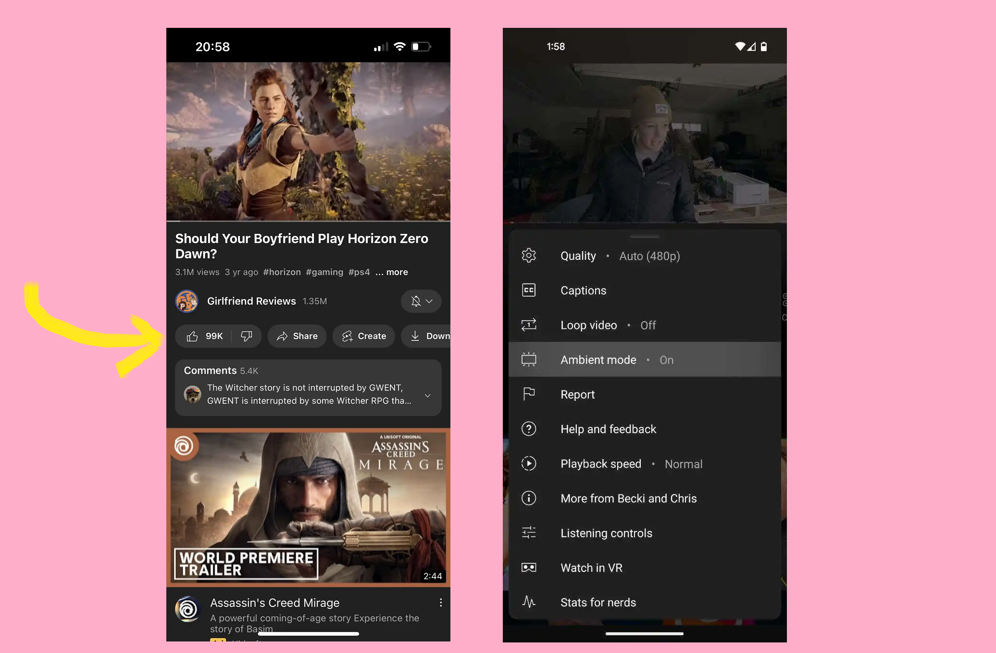The width and height of the screenshot is (996, 653).
Task: Select Help and feedback menu item
Action: point(608,429)
